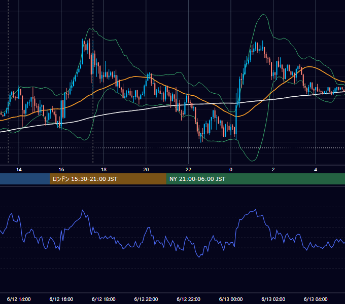
Task: Click the 16 hour label on price chart axis
Action: pyautogui.click(x=61, y=170)
